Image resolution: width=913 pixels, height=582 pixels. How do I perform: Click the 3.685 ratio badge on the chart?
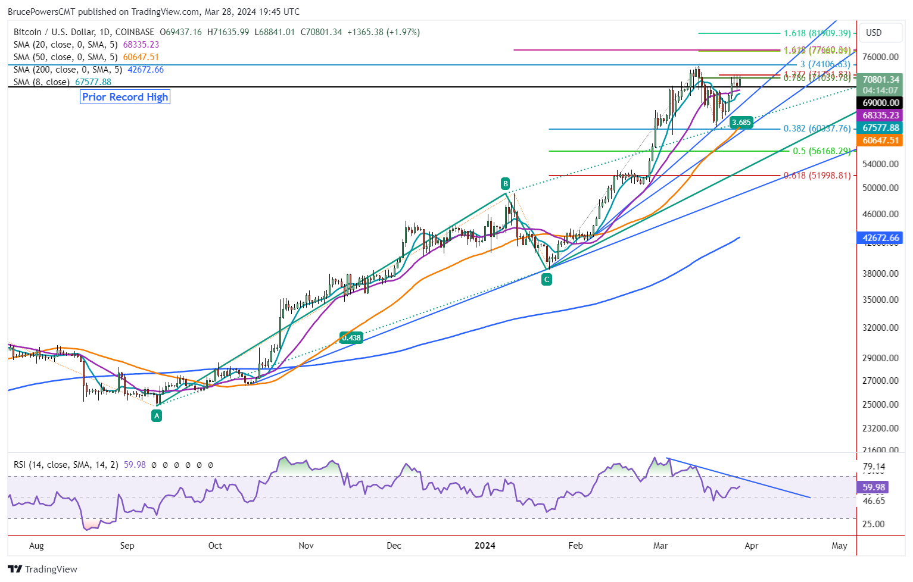[x=741, y=123]
